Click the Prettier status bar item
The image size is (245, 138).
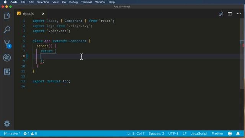pyautogui.click(x=217, y=133)
